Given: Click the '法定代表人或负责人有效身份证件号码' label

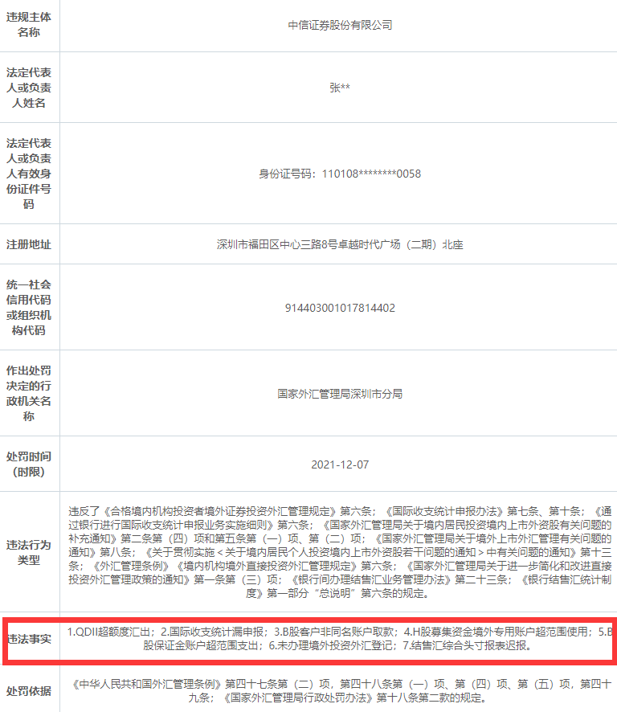Looking at the screenshot, I should coord(29,174).
